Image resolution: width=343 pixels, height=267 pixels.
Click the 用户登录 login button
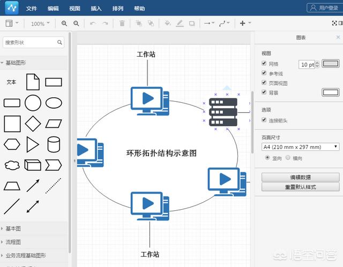(x=324, y=8)
